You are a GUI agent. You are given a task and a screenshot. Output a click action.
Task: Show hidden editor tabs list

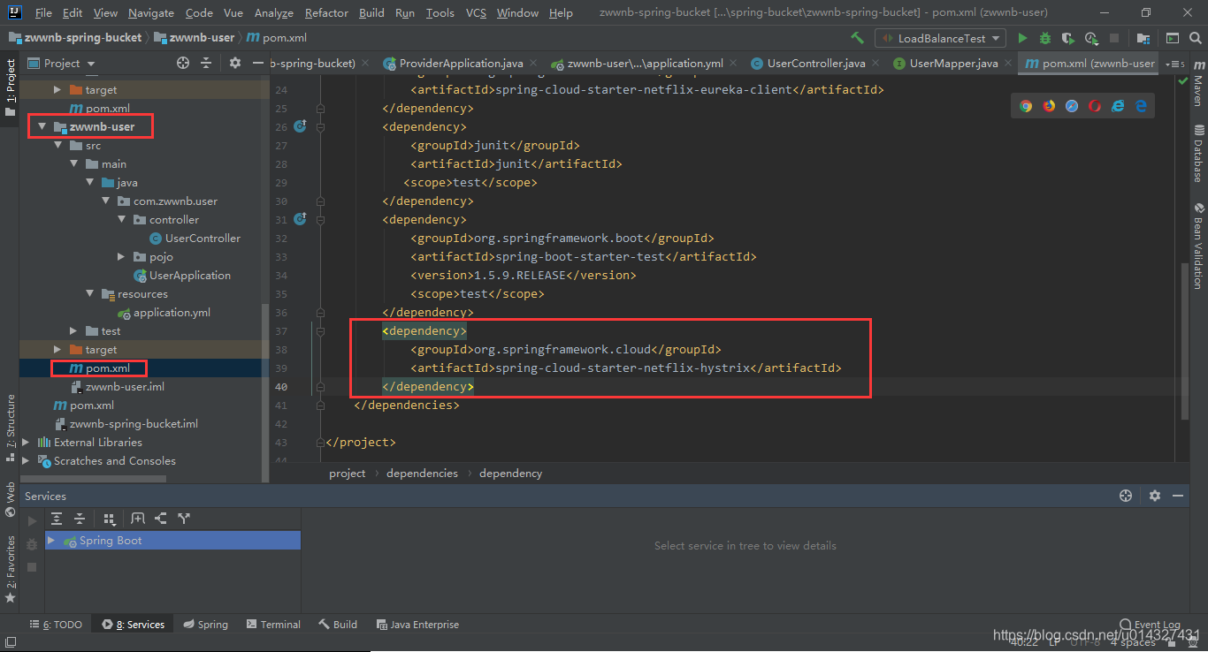(1174, 64)
